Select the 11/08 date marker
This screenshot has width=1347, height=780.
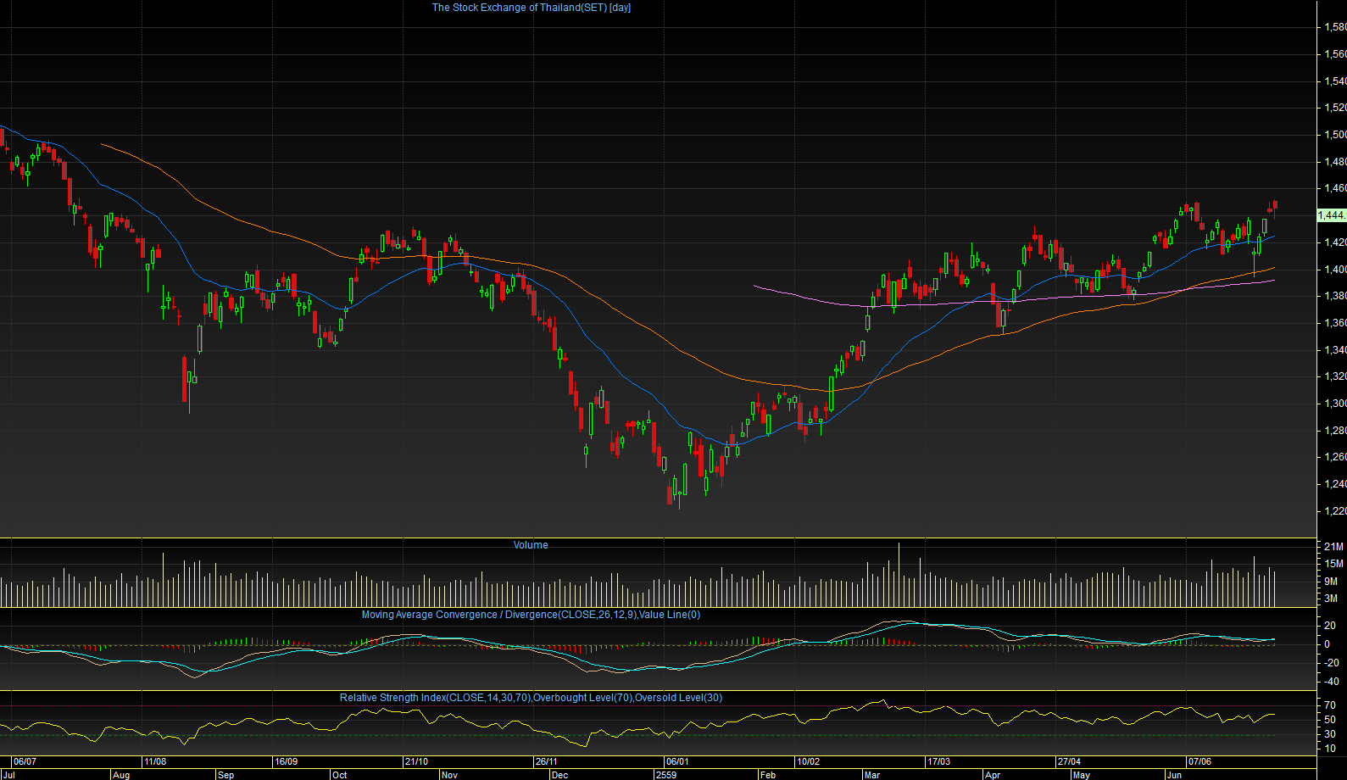[155, 761]
